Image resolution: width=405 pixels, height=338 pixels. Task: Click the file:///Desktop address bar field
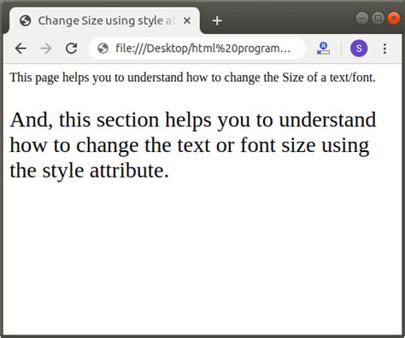(x=197, y=49)
